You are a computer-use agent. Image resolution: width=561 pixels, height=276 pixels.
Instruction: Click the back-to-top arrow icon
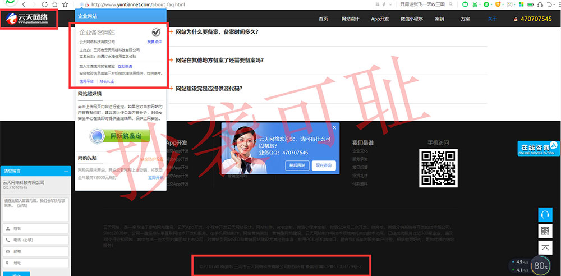point(545,248)
